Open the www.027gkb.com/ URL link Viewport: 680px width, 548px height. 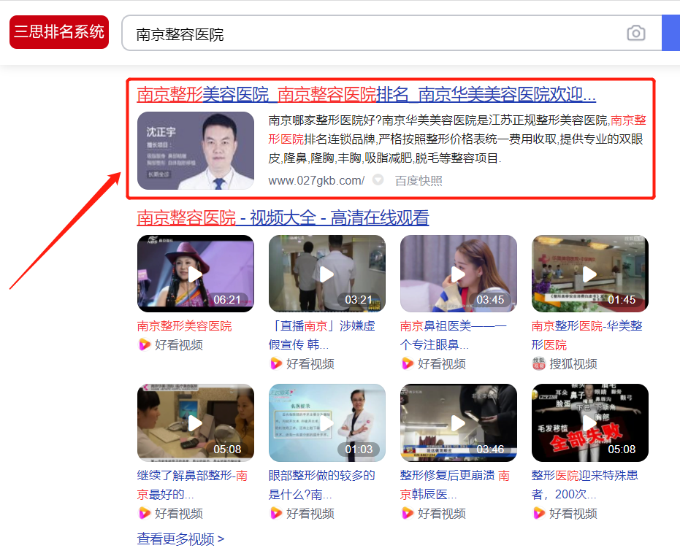point(316,181)
